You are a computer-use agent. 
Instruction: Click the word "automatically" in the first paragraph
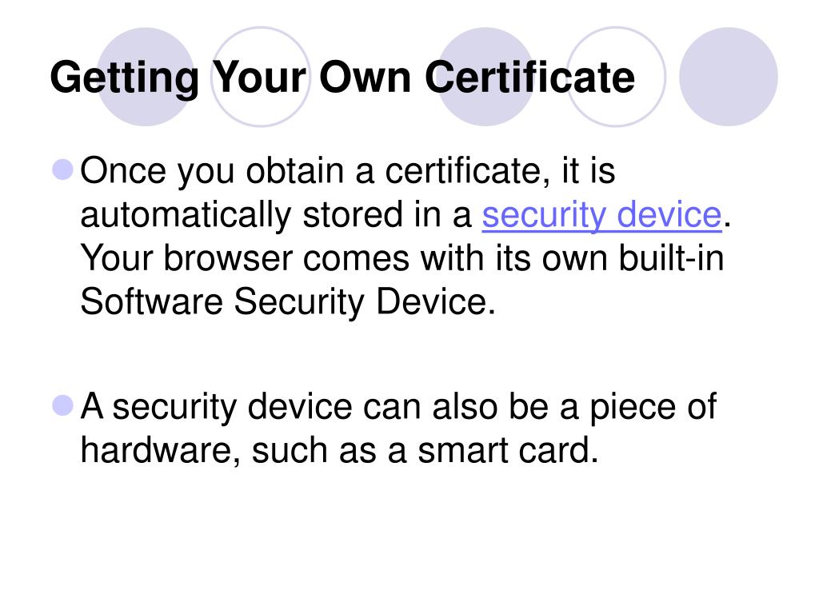click(x=186, y=216)
